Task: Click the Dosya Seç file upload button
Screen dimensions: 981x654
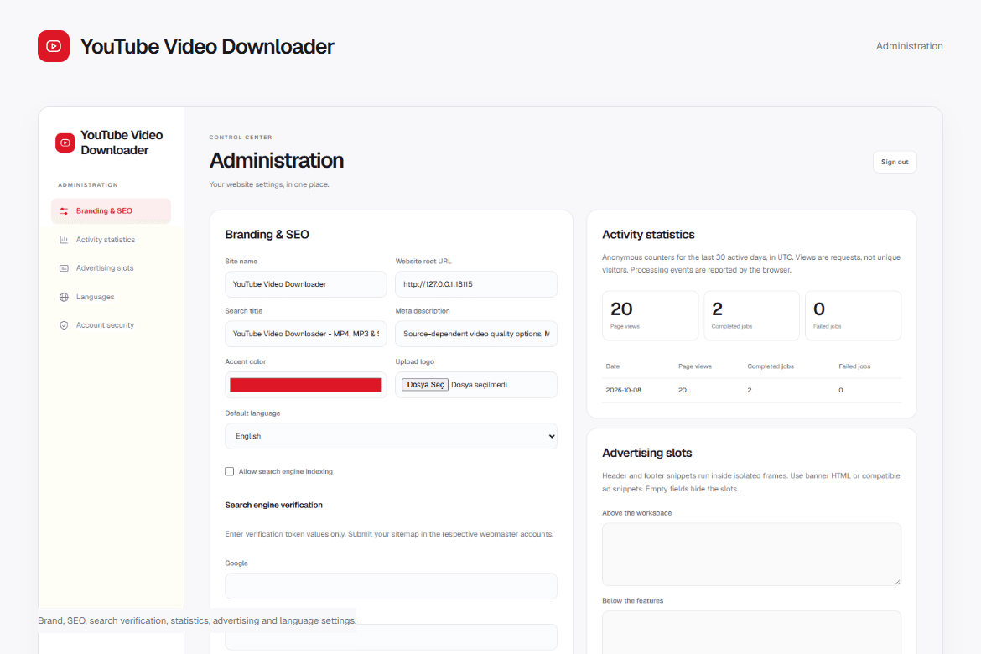Action: [x=425, y=385]
